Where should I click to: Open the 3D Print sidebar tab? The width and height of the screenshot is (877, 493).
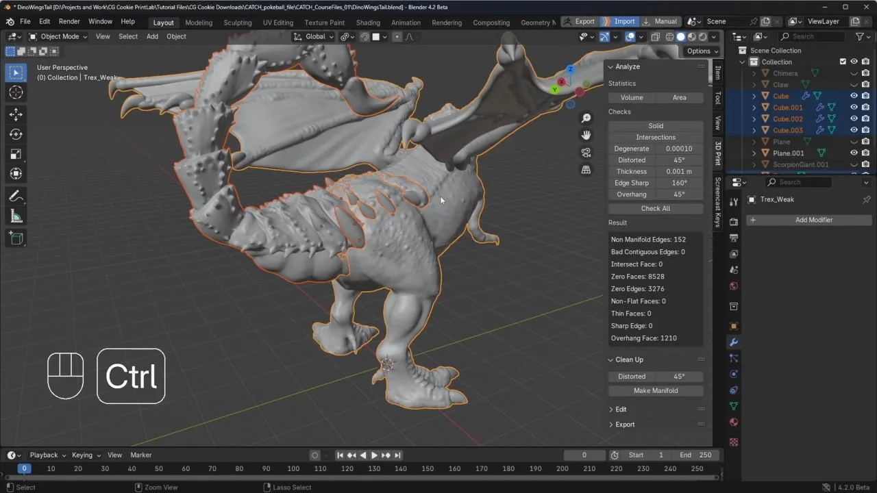click(x=718, y=153)
